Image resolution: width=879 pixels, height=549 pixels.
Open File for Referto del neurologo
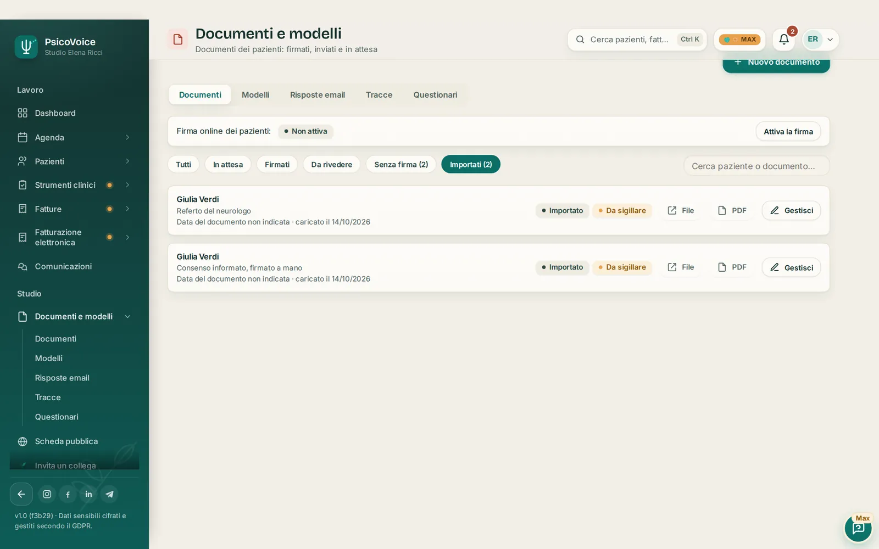click(681, 210)
